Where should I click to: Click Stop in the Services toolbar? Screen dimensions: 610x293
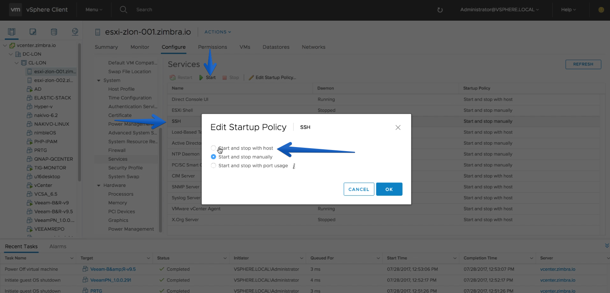pyautogui.click(x=231, y=77)
